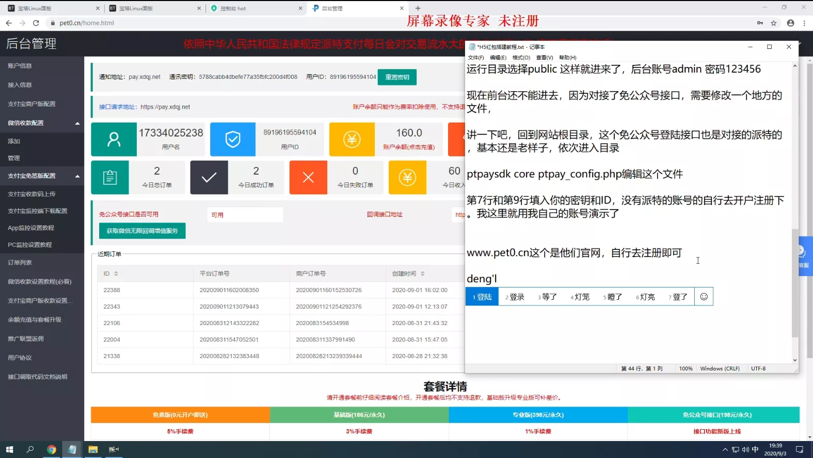Sort orders by 创建时间 column arrows

422,274
